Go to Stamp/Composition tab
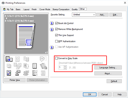This screenshot has width=128, height=98. point(61,9)
